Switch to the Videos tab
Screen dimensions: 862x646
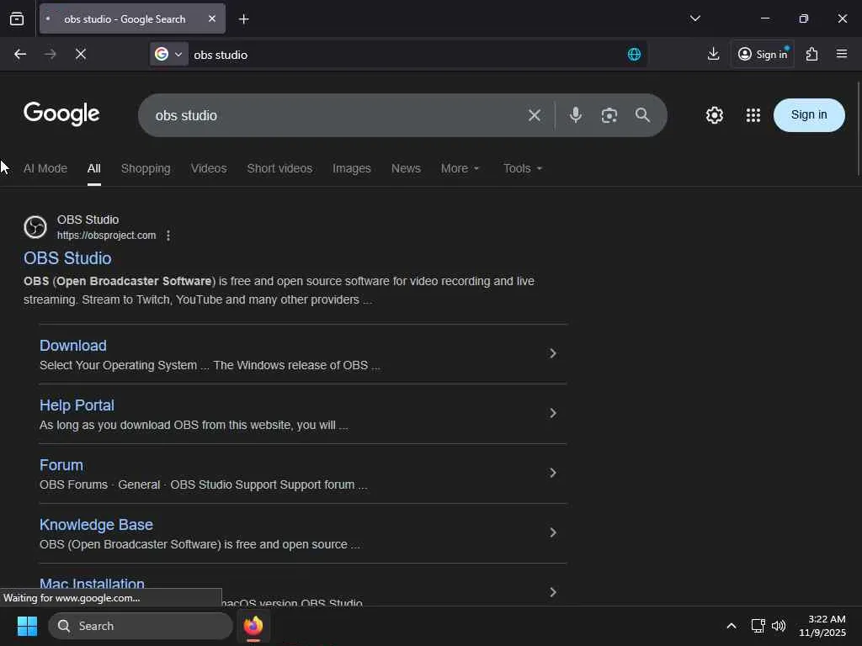coord(209,168)
